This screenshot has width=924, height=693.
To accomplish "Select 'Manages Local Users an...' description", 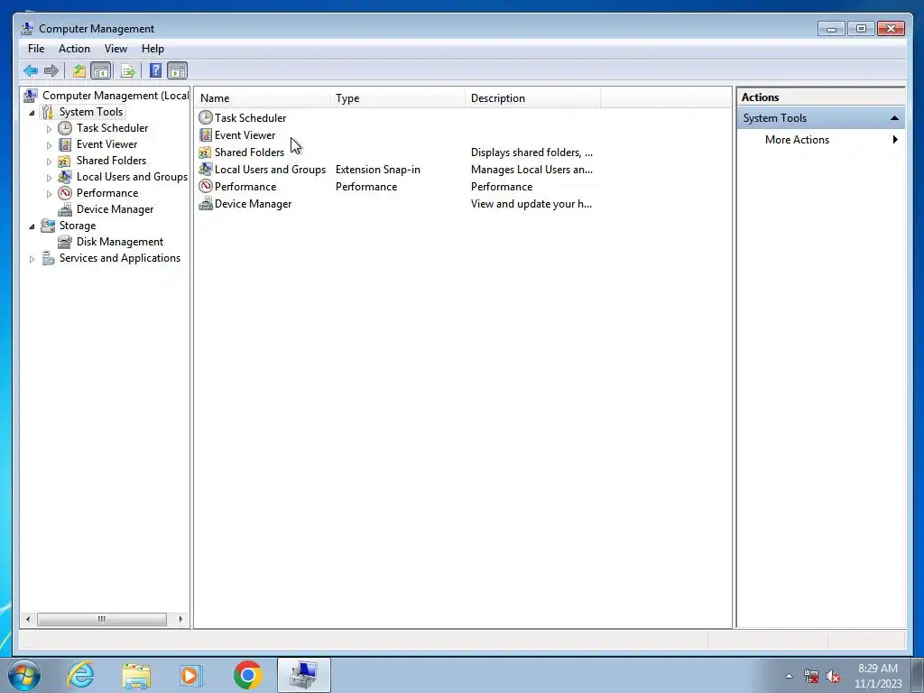I will [531, 170].
